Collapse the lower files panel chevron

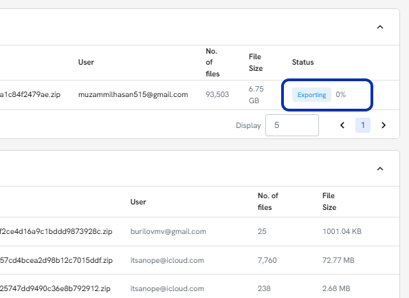tap(380, 169)
